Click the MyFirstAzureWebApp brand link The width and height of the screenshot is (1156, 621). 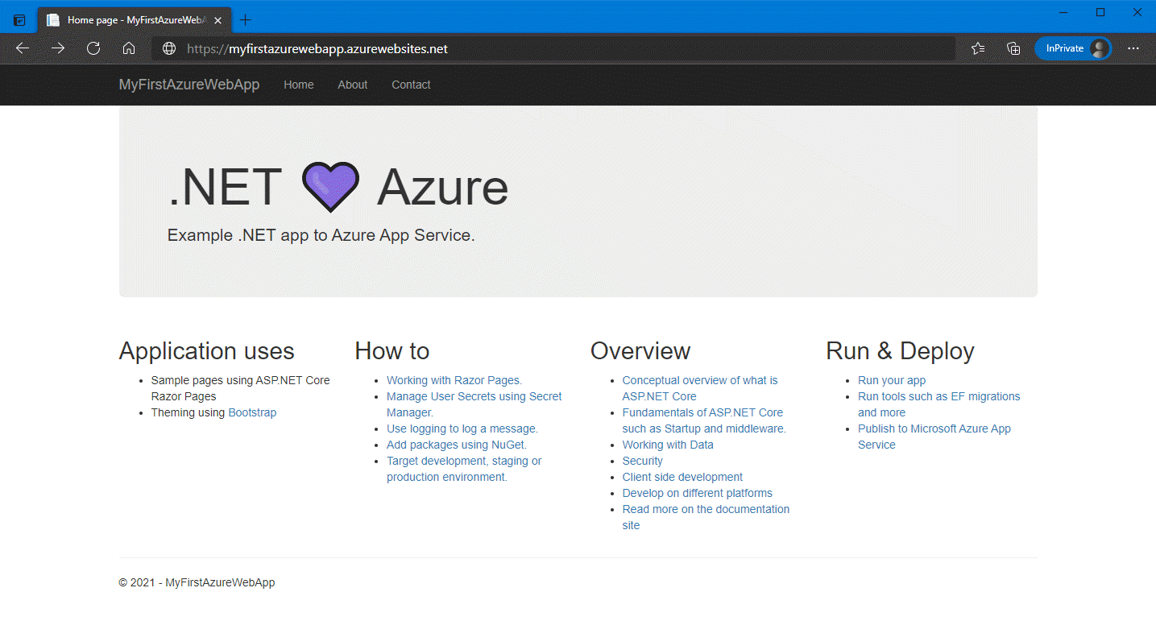pyautogui.click(x=189, y=85)
